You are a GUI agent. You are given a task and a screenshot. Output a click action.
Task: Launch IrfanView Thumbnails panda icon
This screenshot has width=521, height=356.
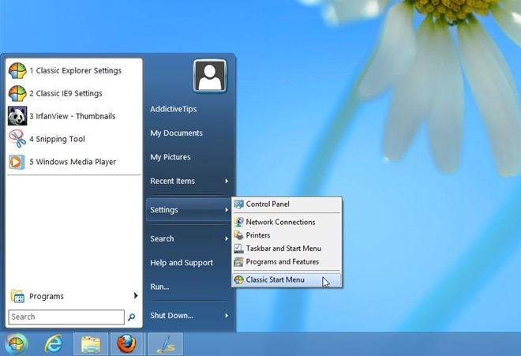pyautogui.click(x=17, y=116)
